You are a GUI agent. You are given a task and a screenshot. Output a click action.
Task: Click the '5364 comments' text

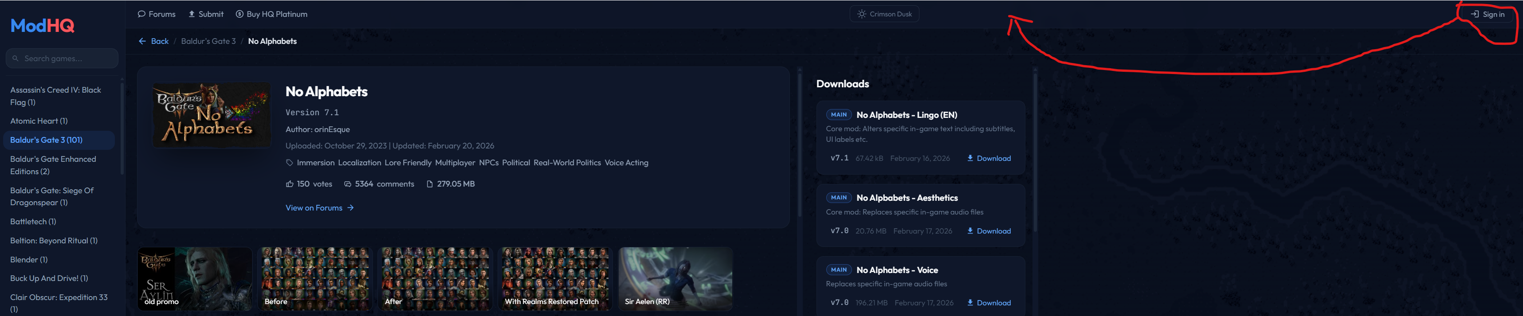point(384,184)
